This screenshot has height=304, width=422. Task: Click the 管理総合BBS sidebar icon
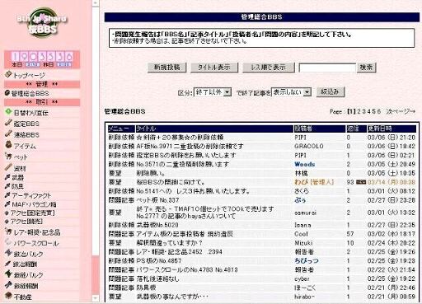pyautogui.click(x=7, y=93)
